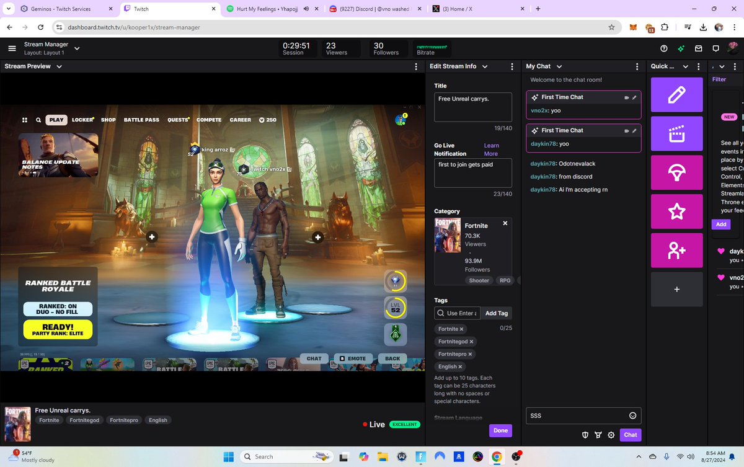Open the profile avatar menu
744x467 pixels.
click(733, 48)
